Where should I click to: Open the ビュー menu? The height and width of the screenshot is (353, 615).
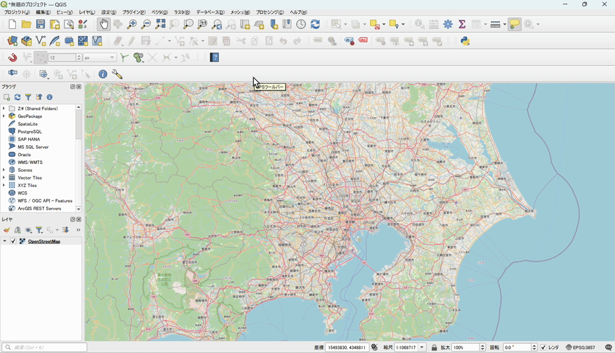[x=65, y=12]
